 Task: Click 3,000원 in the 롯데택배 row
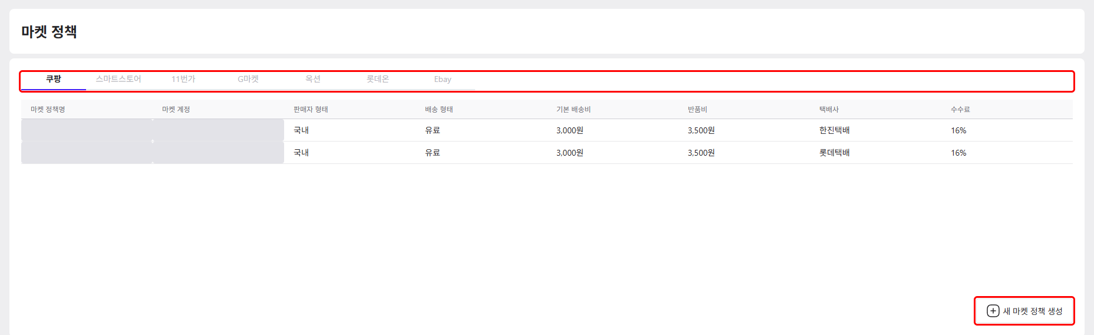570,153
